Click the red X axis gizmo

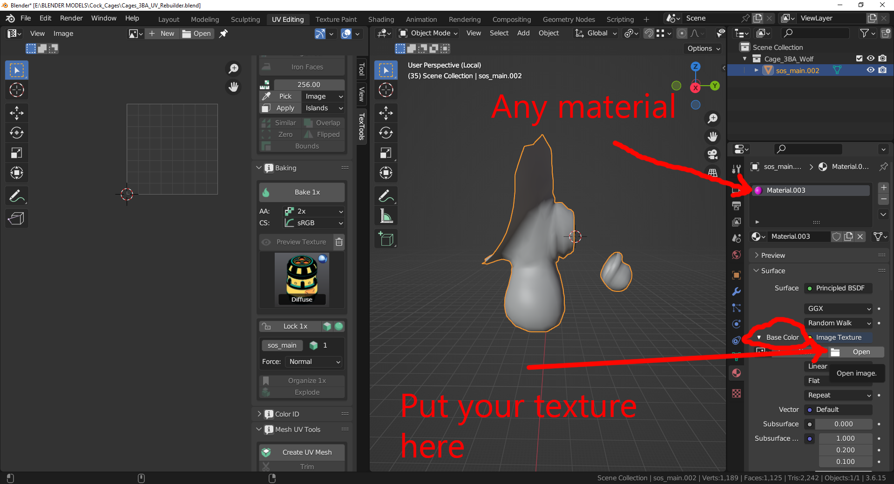coord(695,87)
